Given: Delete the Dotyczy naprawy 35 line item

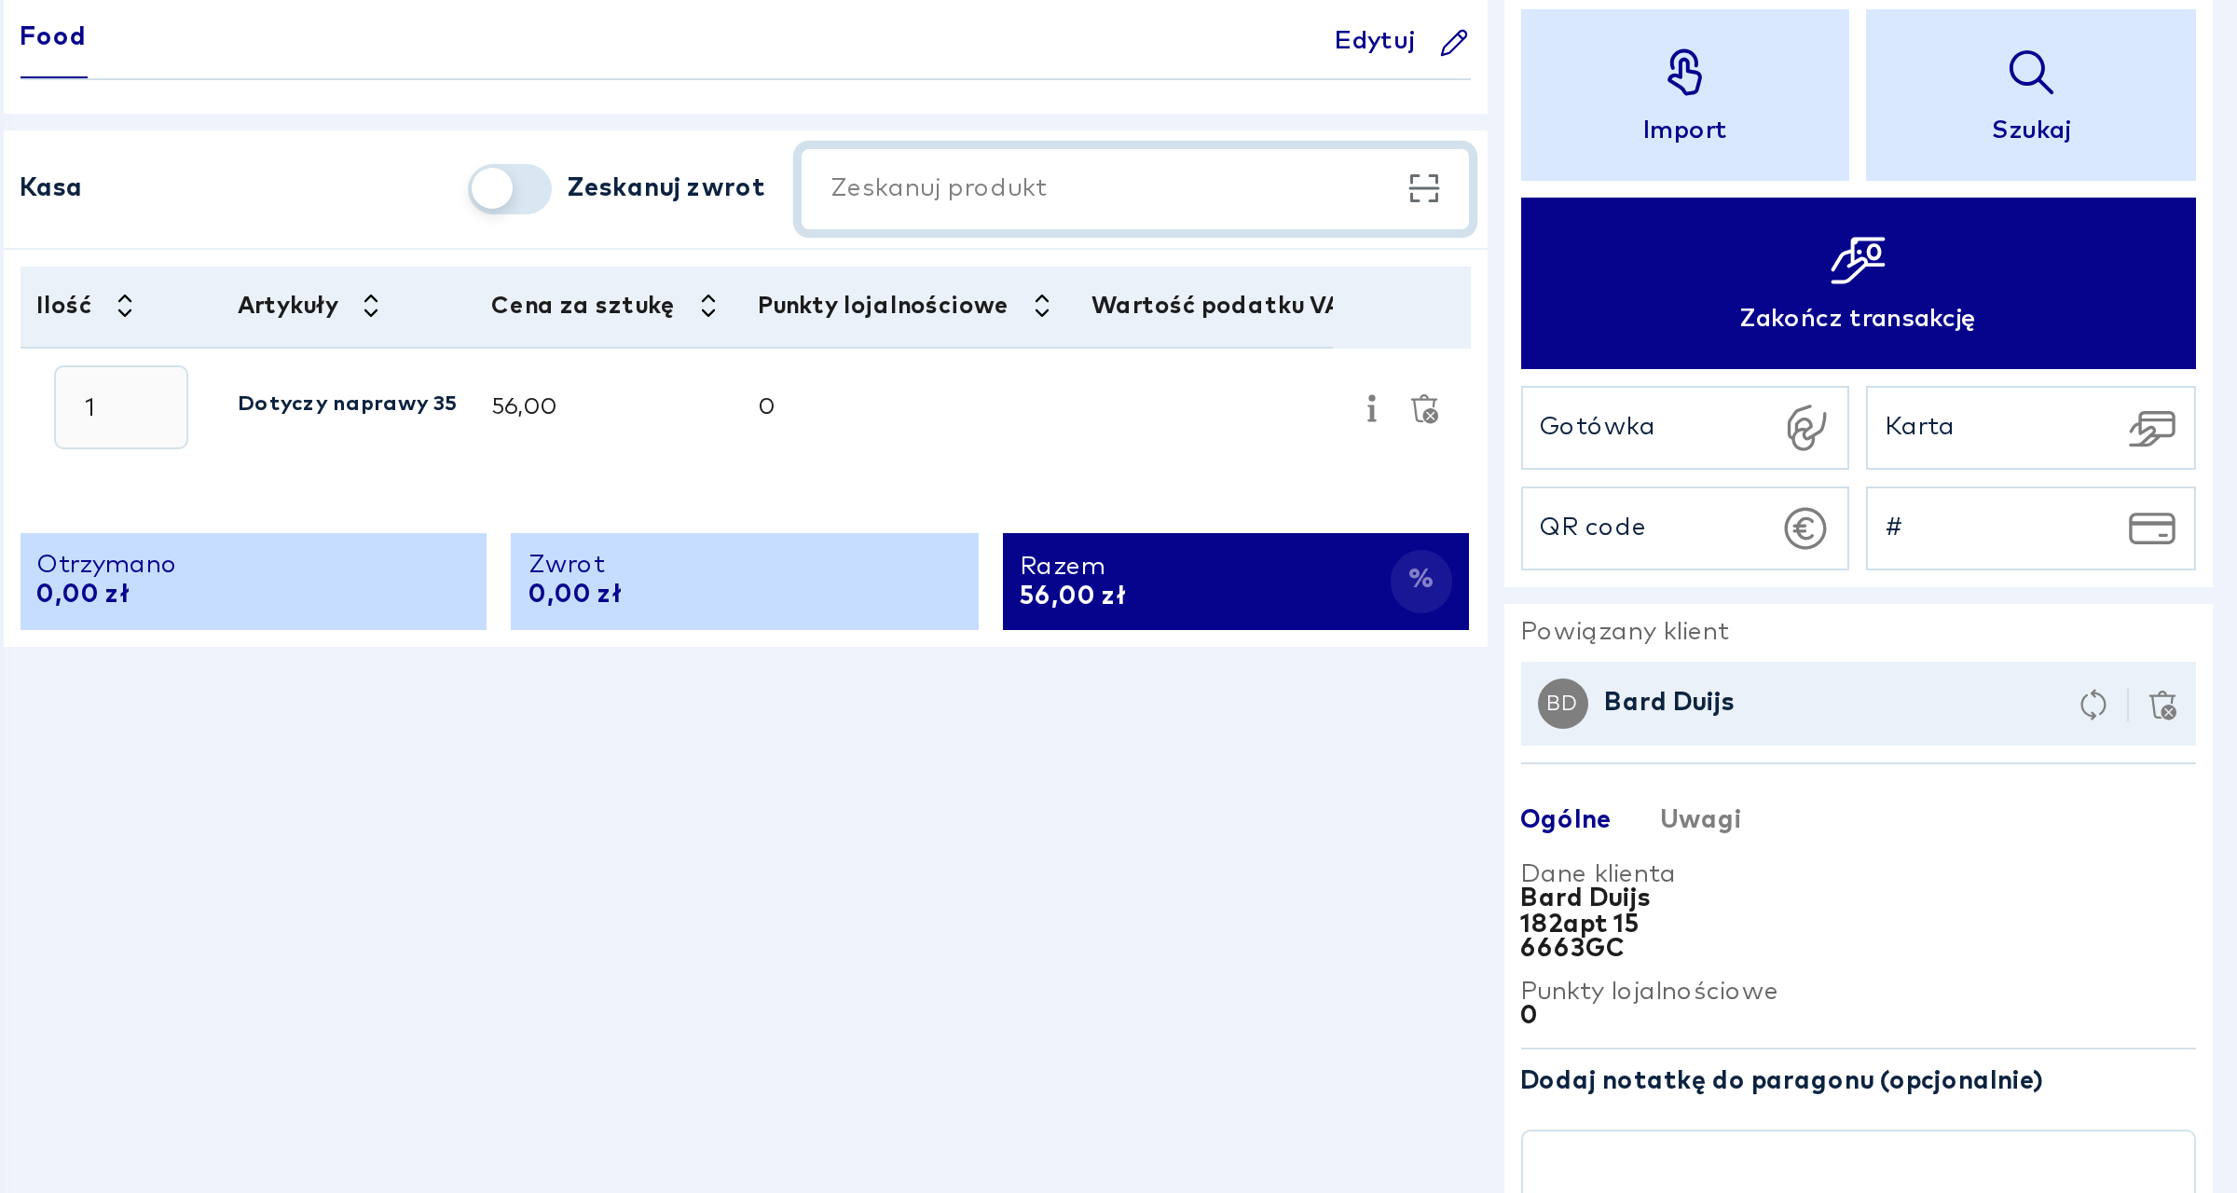Looking at the screenshot, I should [x=1425, y=408].
